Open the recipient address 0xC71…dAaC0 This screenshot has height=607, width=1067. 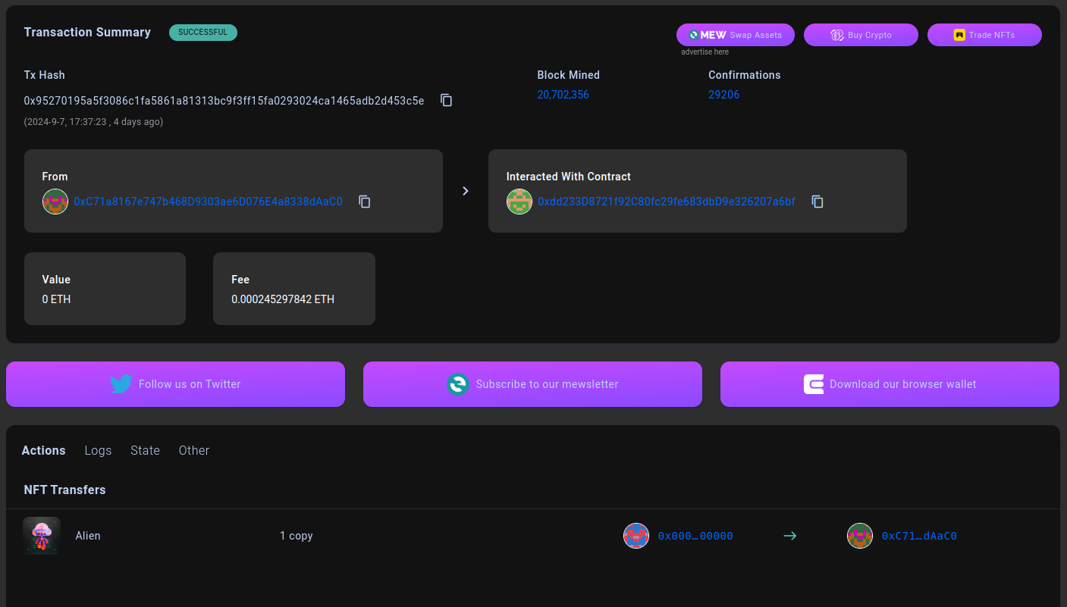[x=919, y=536]
